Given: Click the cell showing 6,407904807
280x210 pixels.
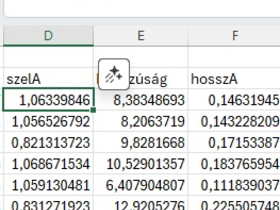Looking at the screenshot, I should tap(141, 185).
